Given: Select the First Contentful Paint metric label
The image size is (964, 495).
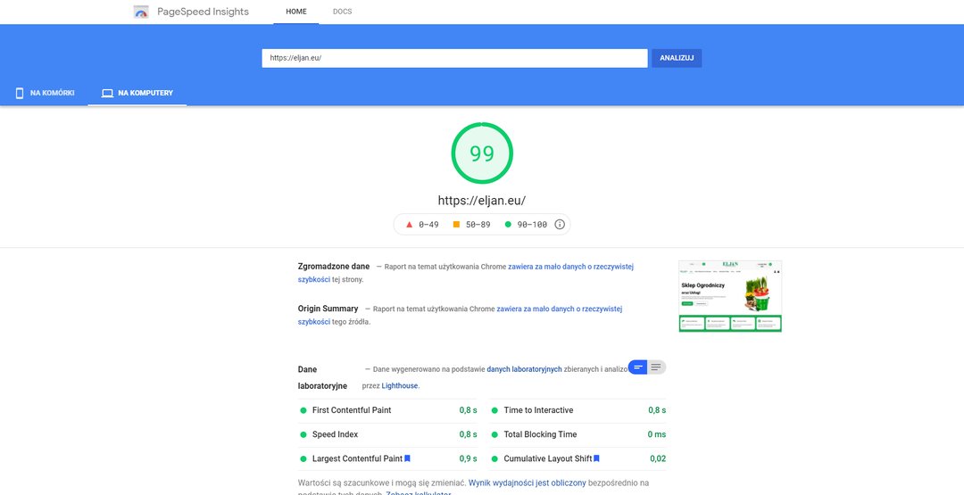Looking at the screenshot, I should [352, 410].
